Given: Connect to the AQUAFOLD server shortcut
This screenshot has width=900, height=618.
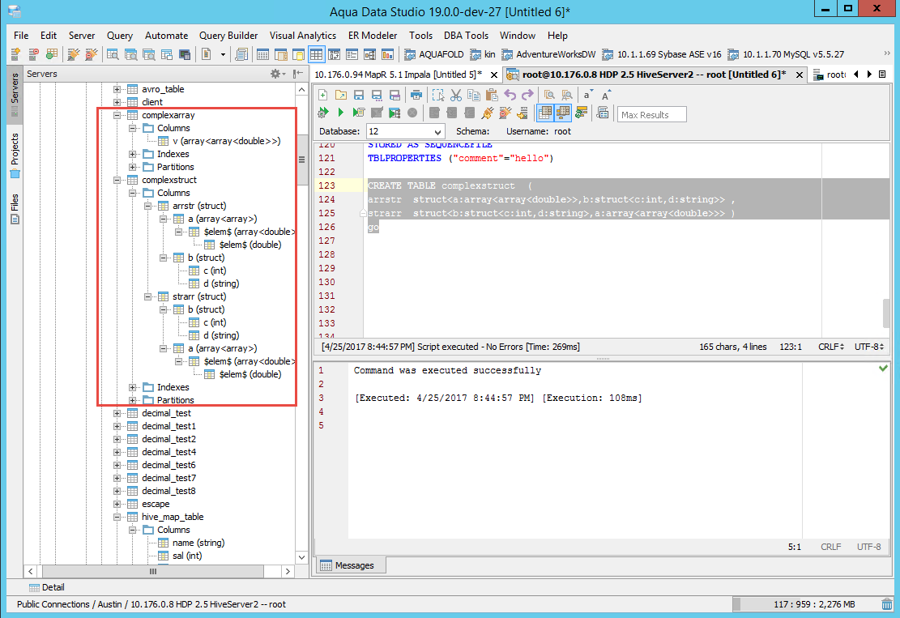Looking at the screenshot, I should 434,54.
